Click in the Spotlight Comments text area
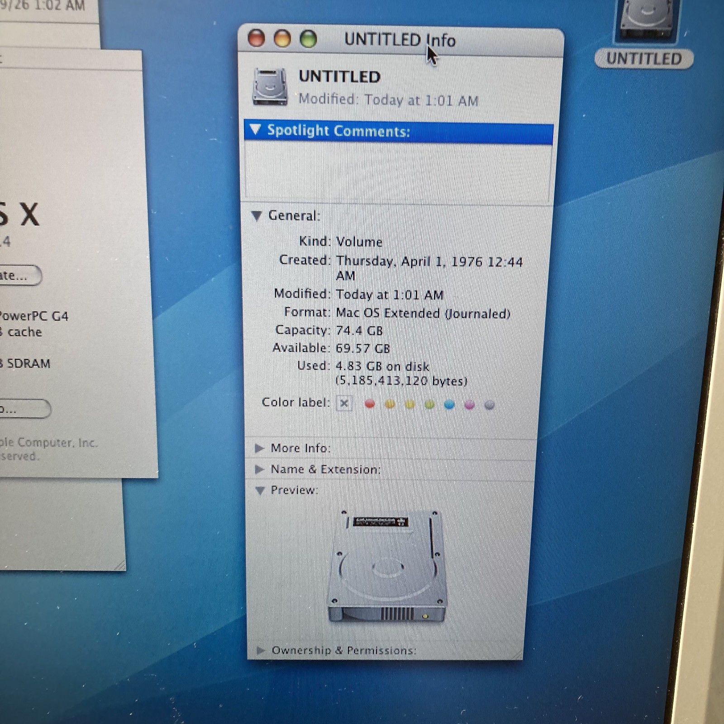Image resolution: width=724 pixels, height=724 pixels. [399, 173]
